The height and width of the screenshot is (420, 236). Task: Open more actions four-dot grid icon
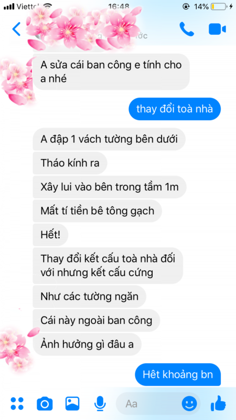(x=17, y=404)
